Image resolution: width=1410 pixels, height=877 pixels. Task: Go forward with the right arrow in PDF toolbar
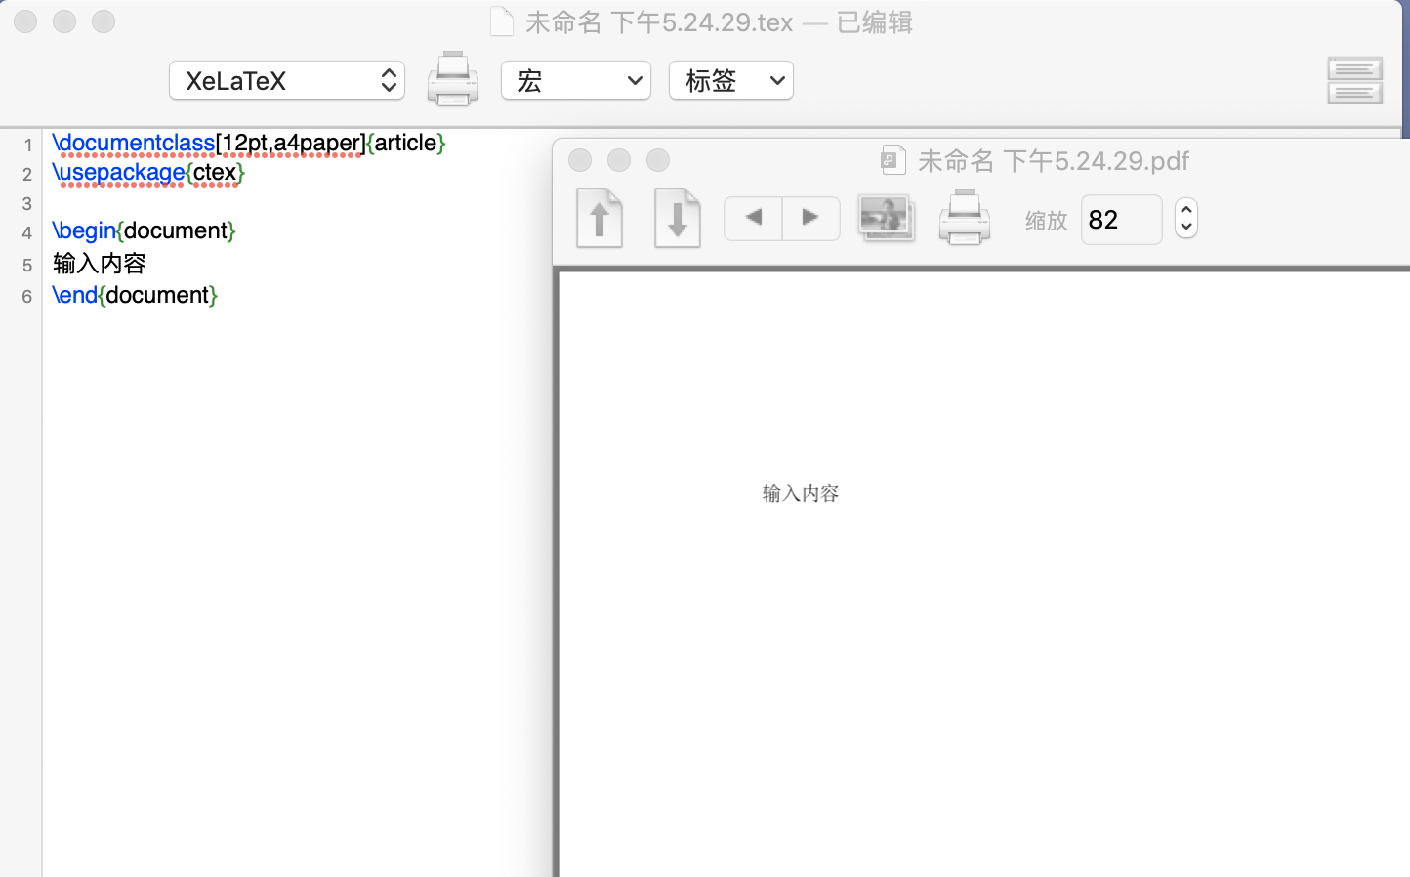(x=811, y=218)
